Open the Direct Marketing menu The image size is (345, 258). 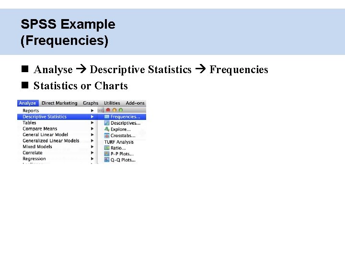click(x=59, y=103)
